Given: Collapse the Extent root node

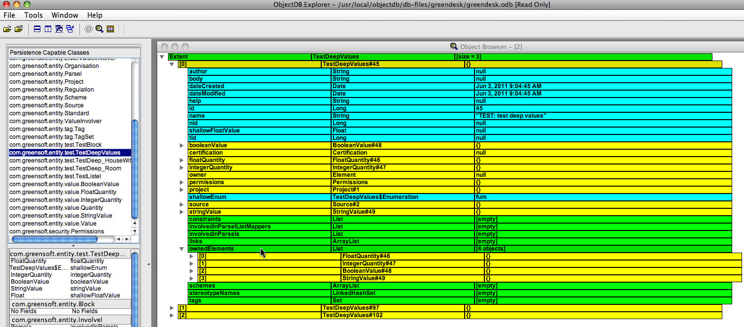Looking at the screenshot, I should [x=162, y=57].
